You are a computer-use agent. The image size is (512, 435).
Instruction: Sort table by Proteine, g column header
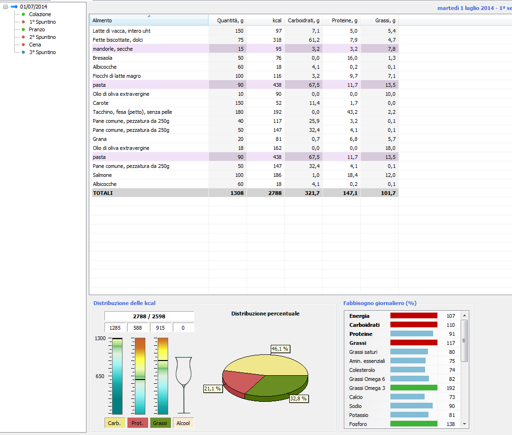point(341,20)
